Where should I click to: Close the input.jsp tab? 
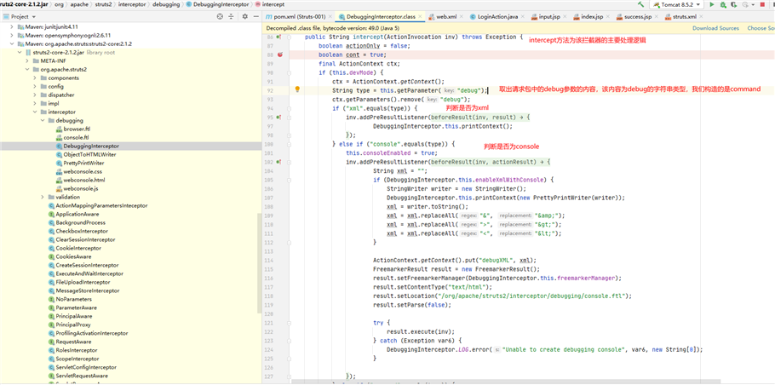click(565, 17)
